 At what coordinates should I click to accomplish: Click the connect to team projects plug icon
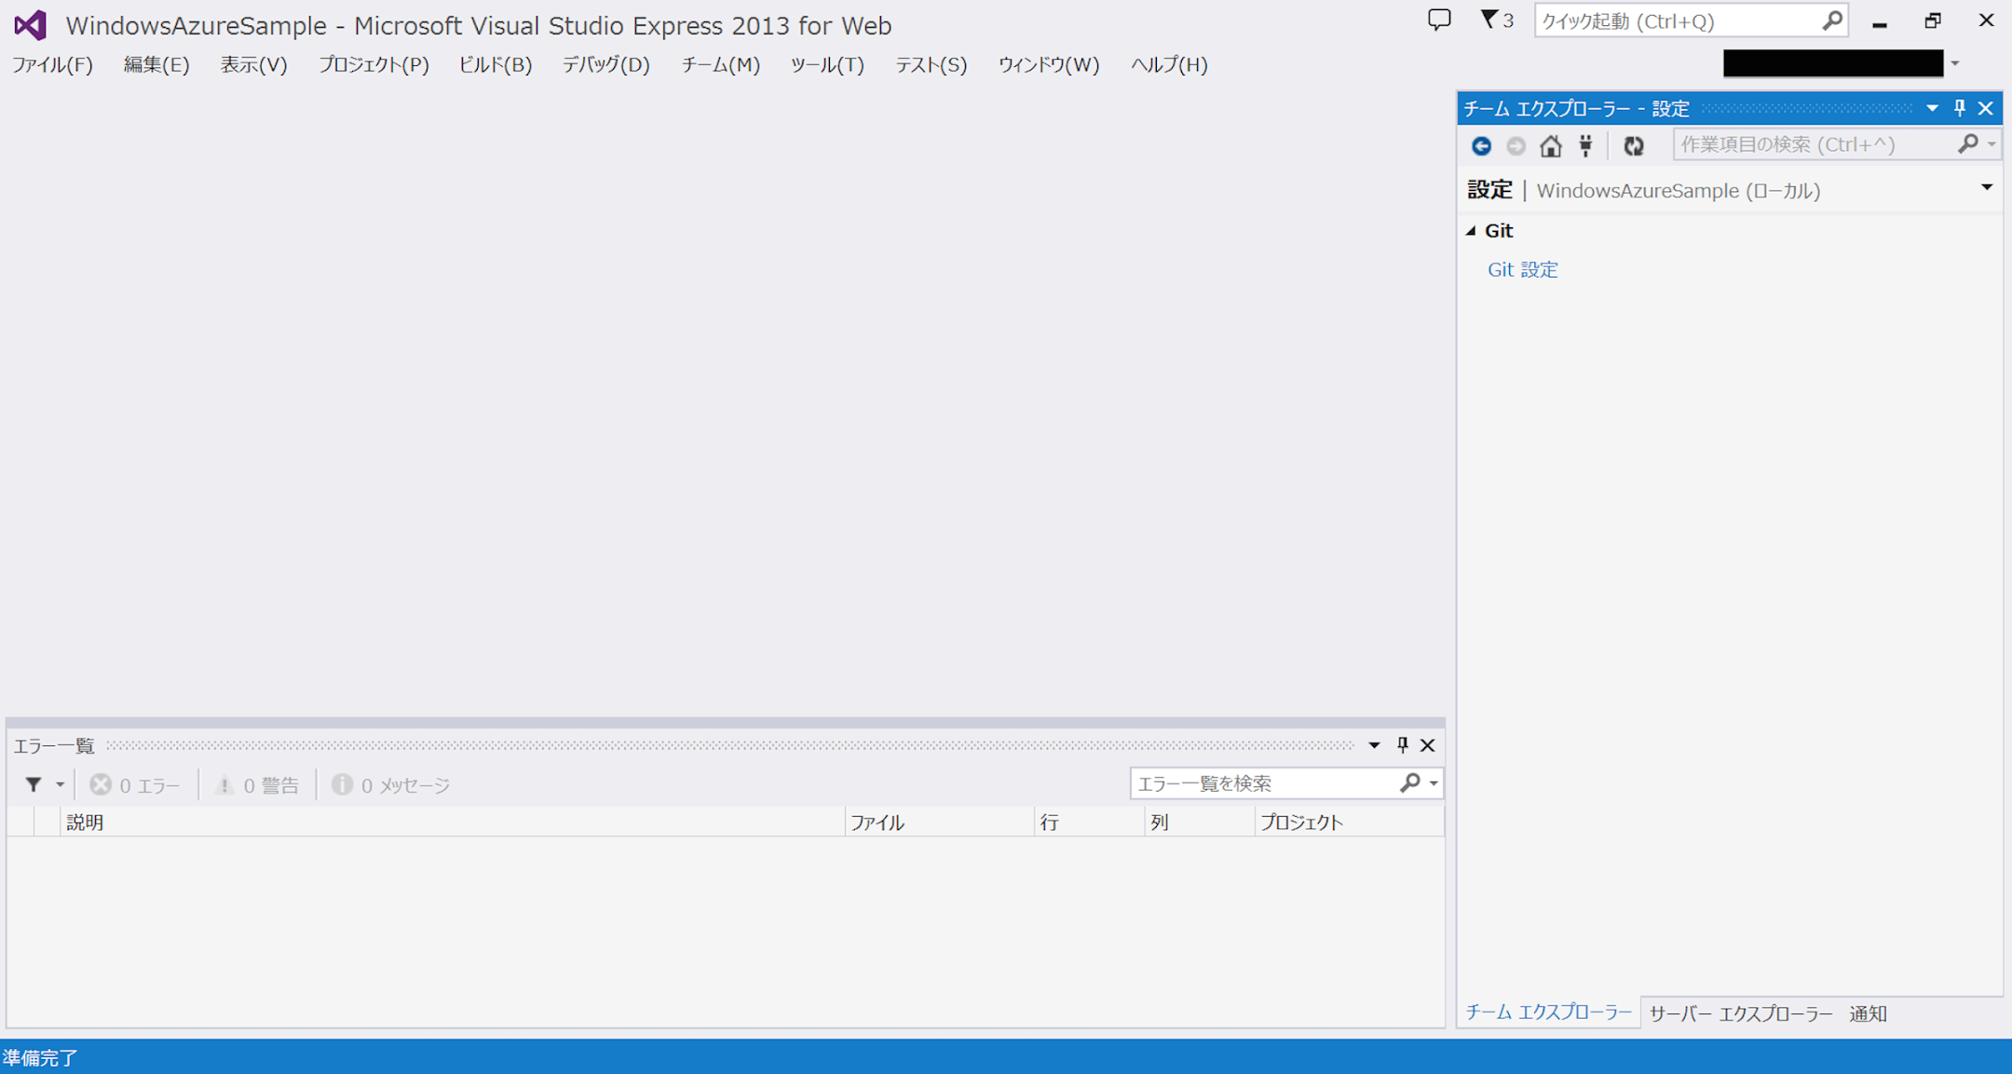pyautogui.click(x=1585, y=145)
